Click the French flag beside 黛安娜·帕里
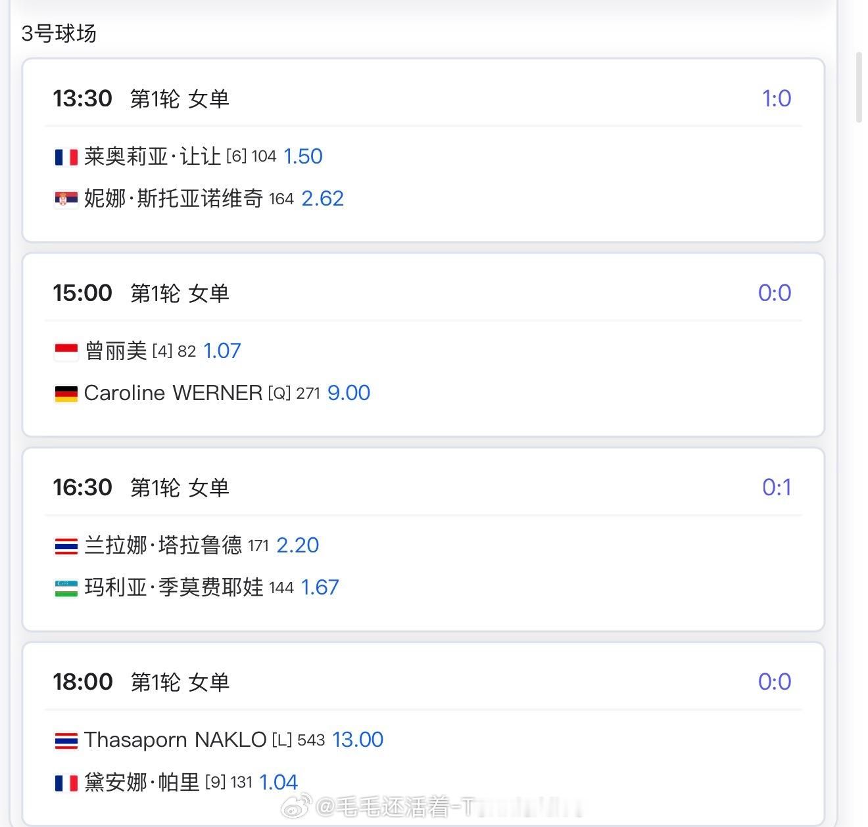This screenshot has width=868, height=827. click(x=66, y=782)
